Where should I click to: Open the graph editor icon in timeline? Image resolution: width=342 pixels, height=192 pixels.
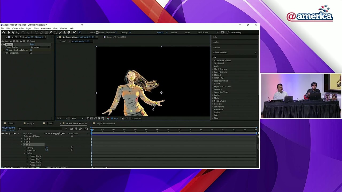point(86,129)
